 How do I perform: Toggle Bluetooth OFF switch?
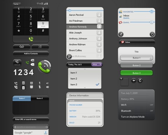pyautogui.click(x=151, y=111)
